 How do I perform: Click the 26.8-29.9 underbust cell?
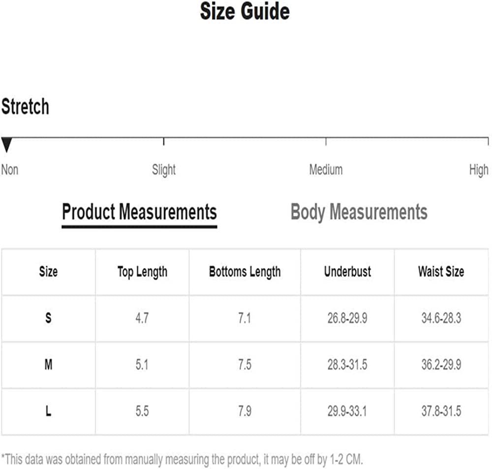point(347,318)
